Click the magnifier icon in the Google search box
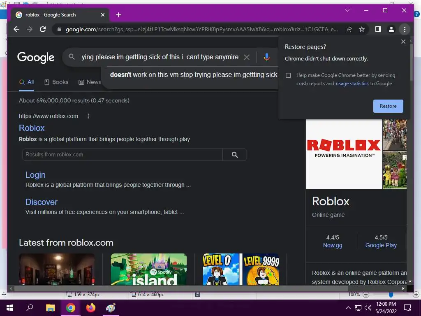421x316 pixels. [72, 57]
